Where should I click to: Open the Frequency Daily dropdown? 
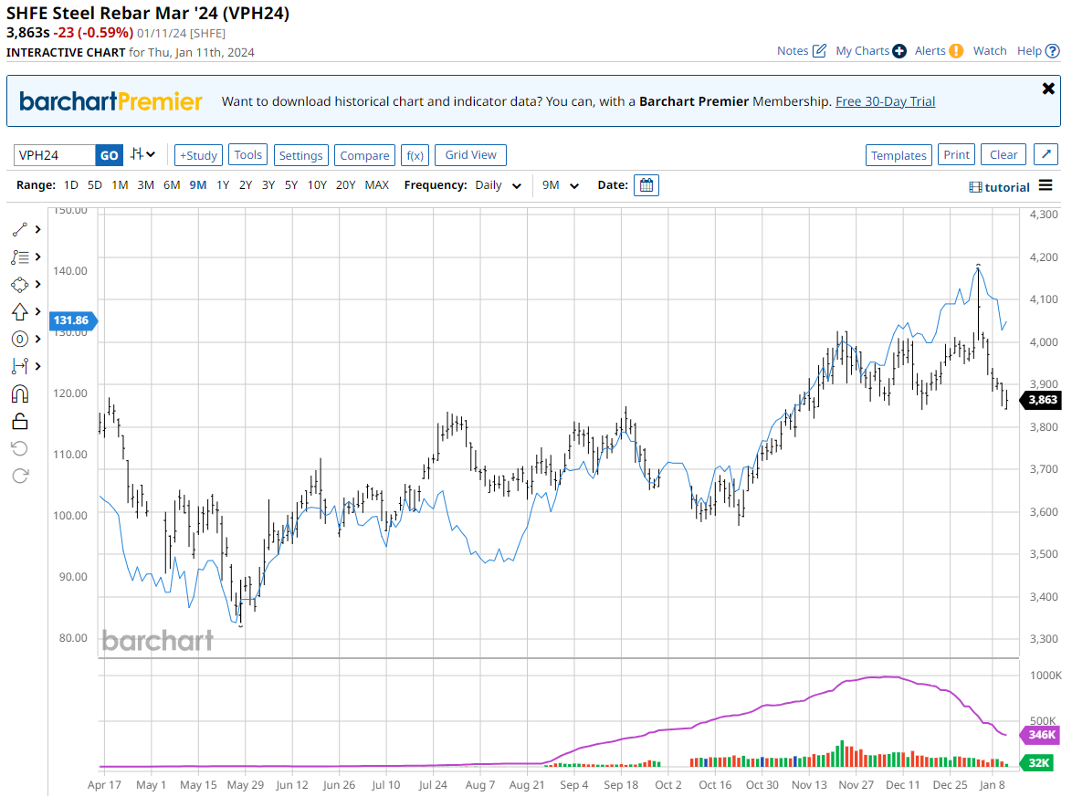click(498, 185)
